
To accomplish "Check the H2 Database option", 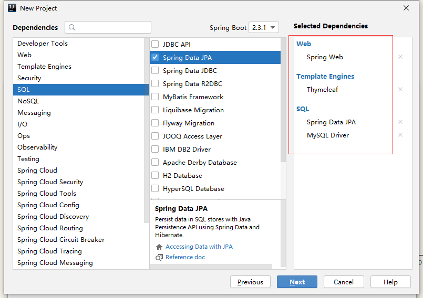I will point(155,175).
